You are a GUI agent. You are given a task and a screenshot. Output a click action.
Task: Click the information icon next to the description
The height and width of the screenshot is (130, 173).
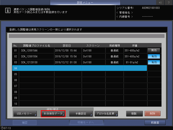click(8, 10)
